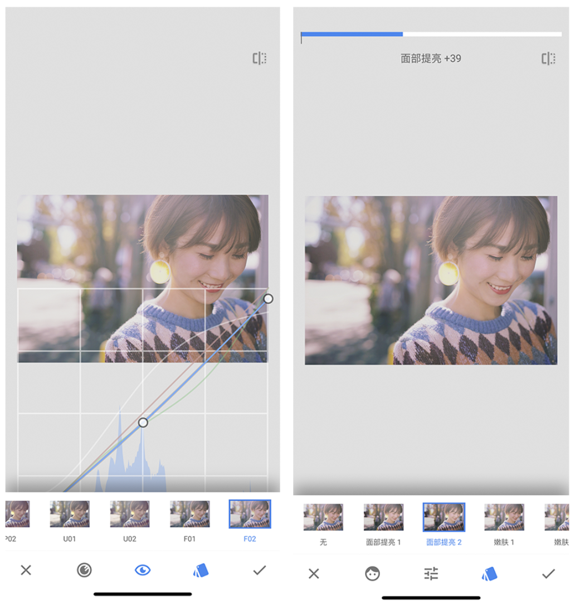Cancel the Curves edit with X icon

pyautogui.click(x=26, y=570)
